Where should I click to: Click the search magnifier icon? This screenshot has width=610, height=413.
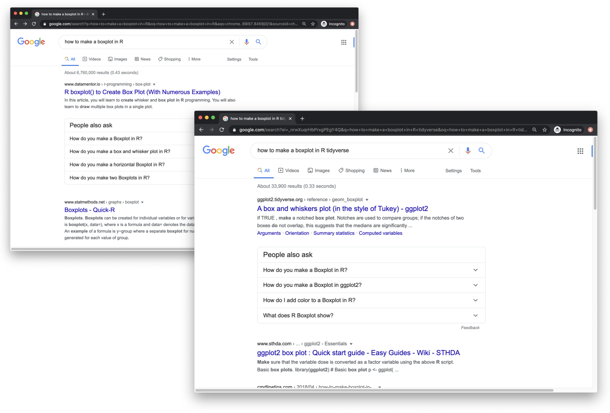482,151
